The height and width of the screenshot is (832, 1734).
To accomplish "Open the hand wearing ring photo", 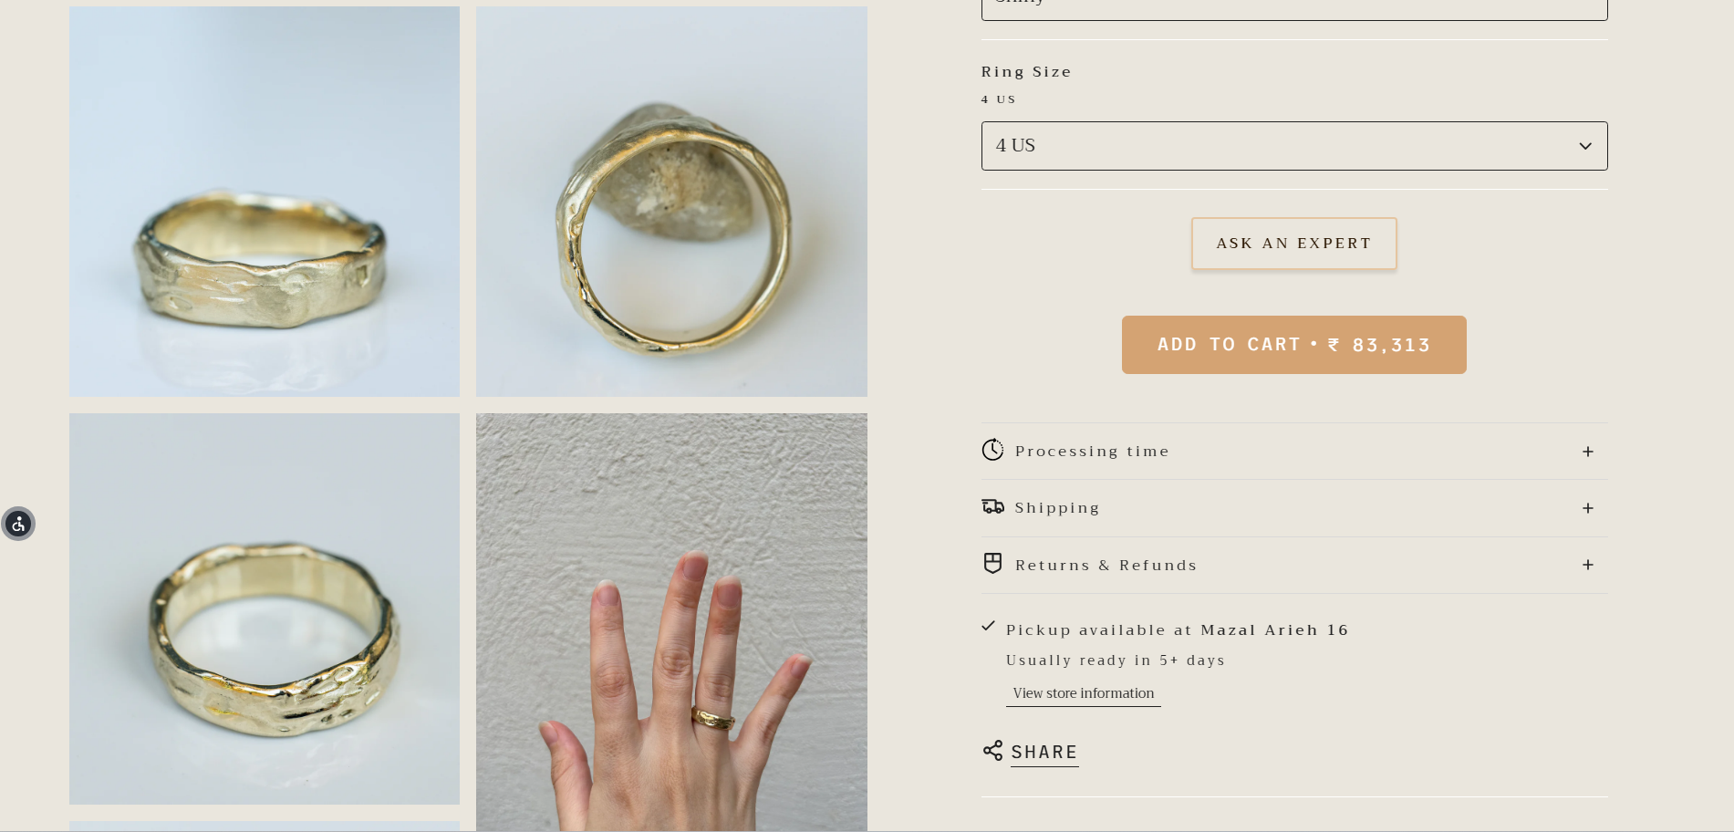I will click(671, 622).
